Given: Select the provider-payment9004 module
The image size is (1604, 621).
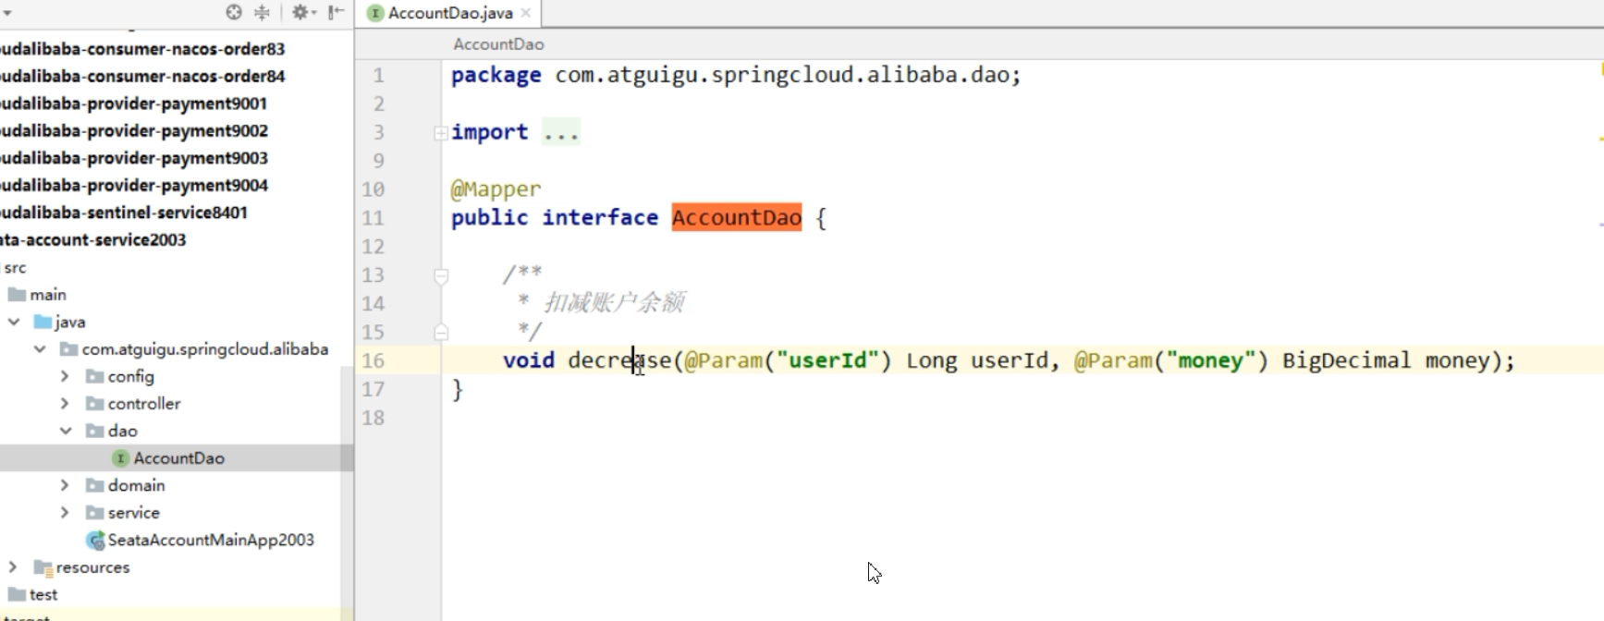Looking at the screenshot, I should pos(134,186).
